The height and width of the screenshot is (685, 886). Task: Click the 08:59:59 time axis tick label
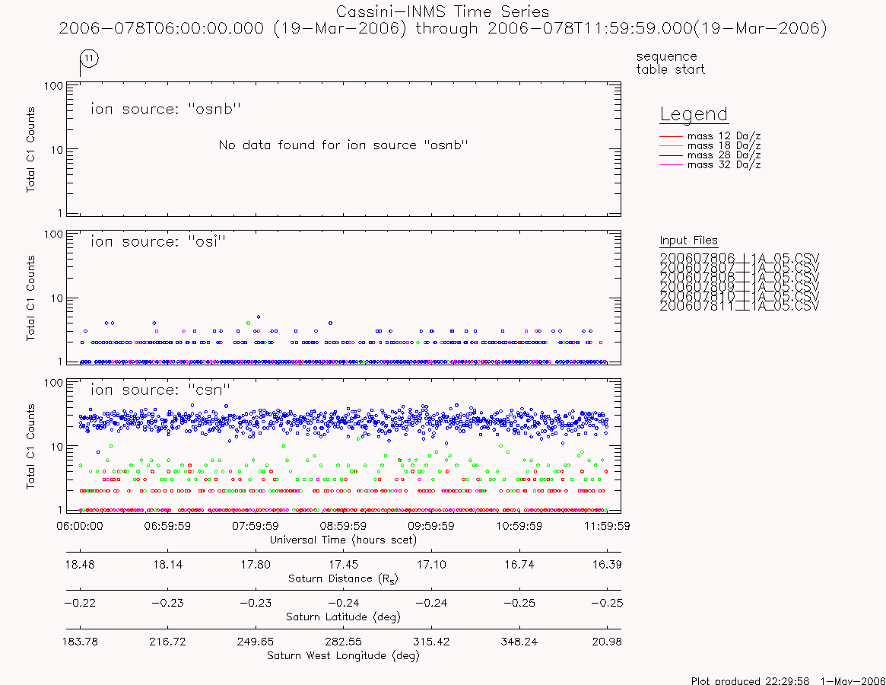(344, 526)
